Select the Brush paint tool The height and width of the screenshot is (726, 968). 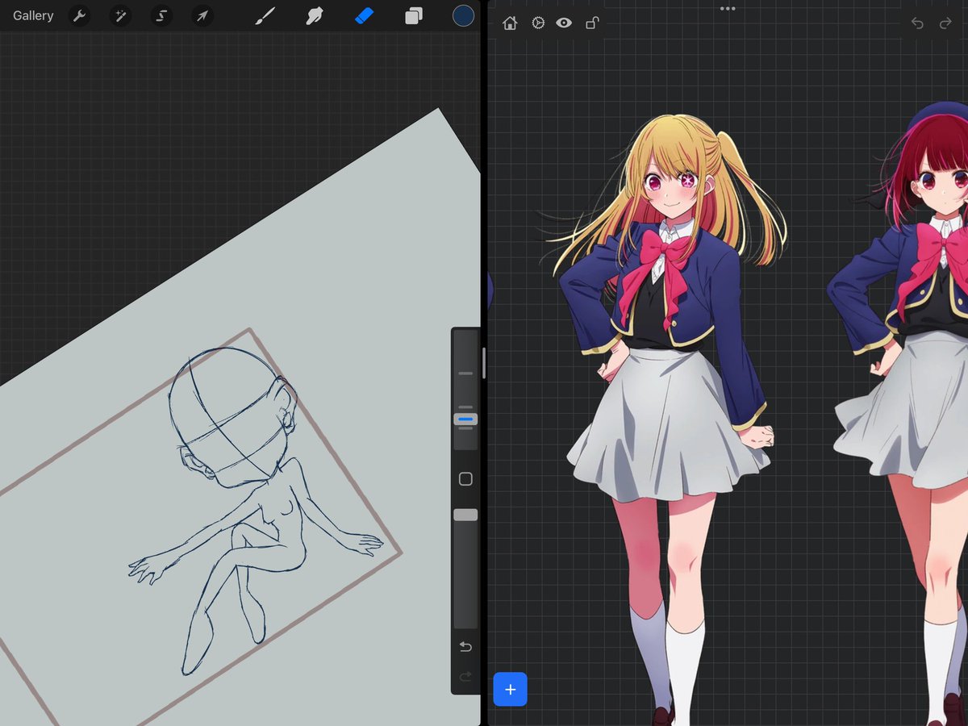coord(265,16)
